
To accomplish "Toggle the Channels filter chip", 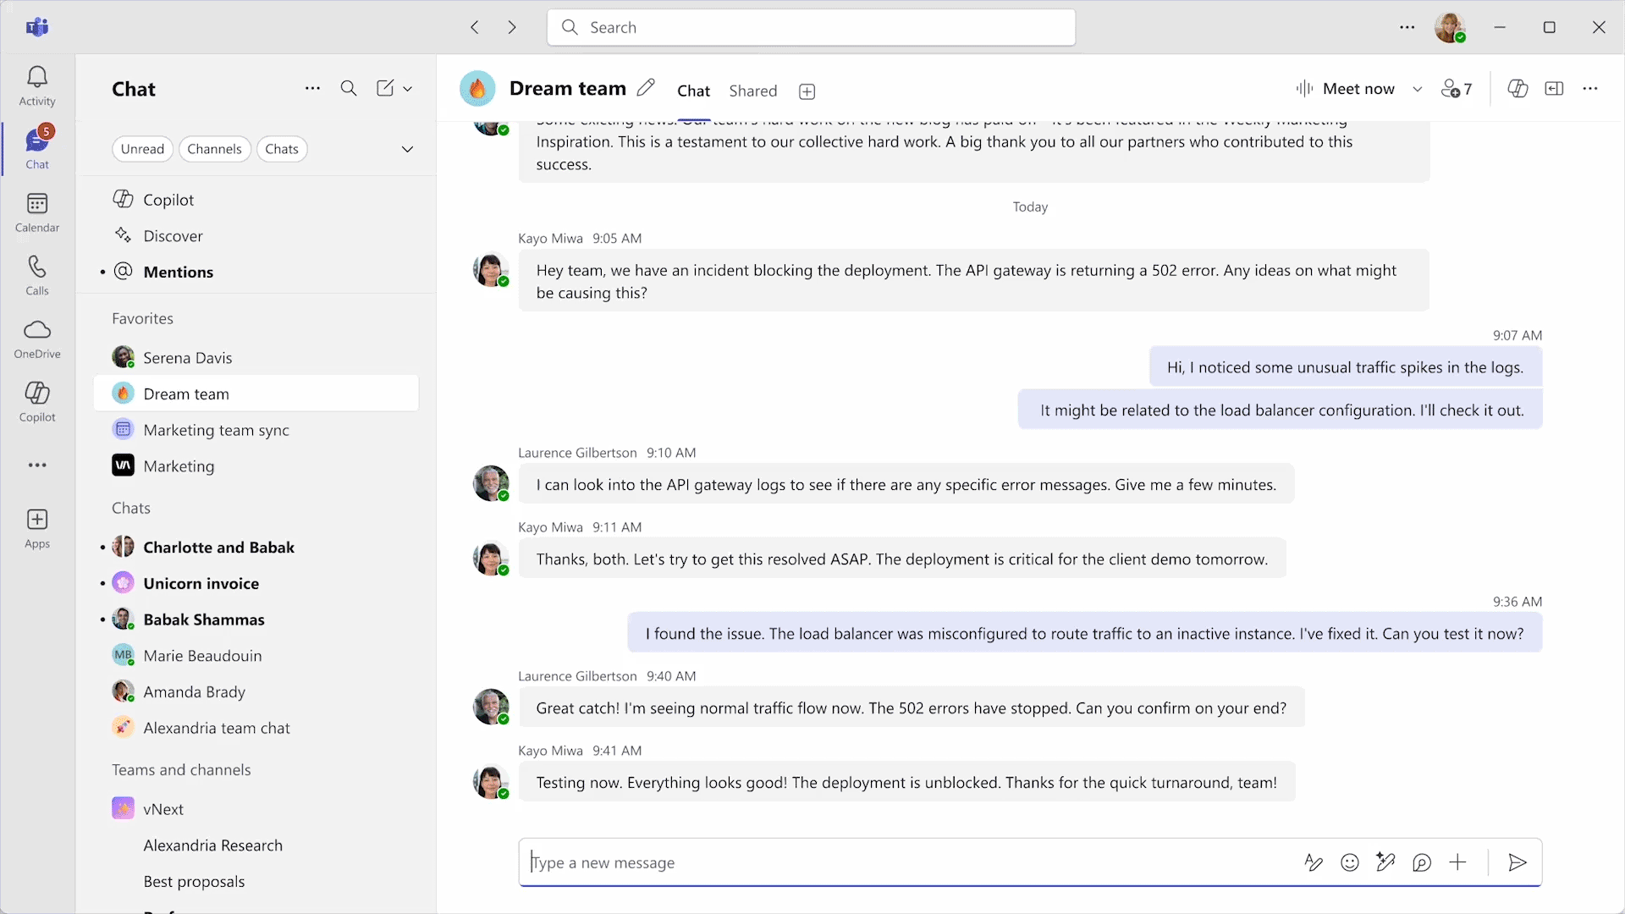I will (214, 149).
